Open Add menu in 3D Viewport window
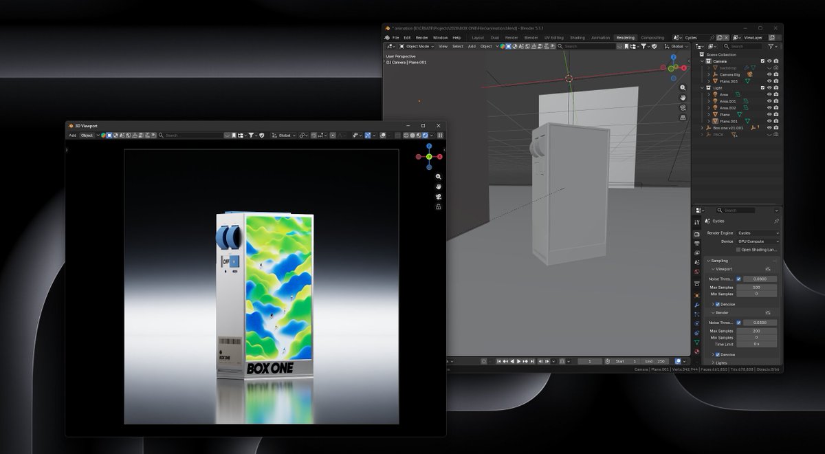The height and width of the screenshot is (454, 825). point(72,136)
